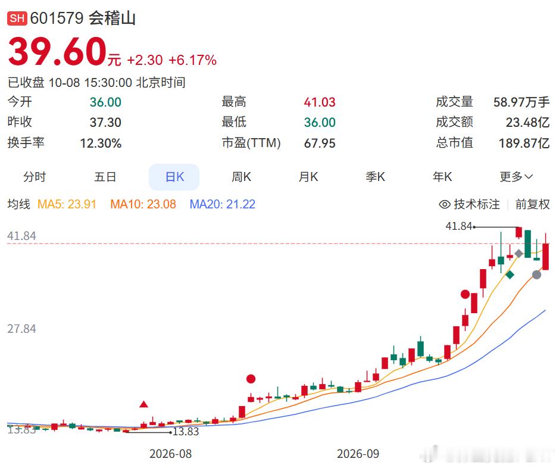The height and width of the screenshot is (468, 559).
Task: Click the current price 39.60
Action: coord(57,52)
